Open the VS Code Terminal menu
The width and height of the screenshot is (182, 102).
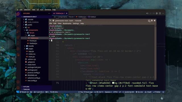[48, 10]
